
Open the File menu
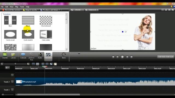point(2,7)
